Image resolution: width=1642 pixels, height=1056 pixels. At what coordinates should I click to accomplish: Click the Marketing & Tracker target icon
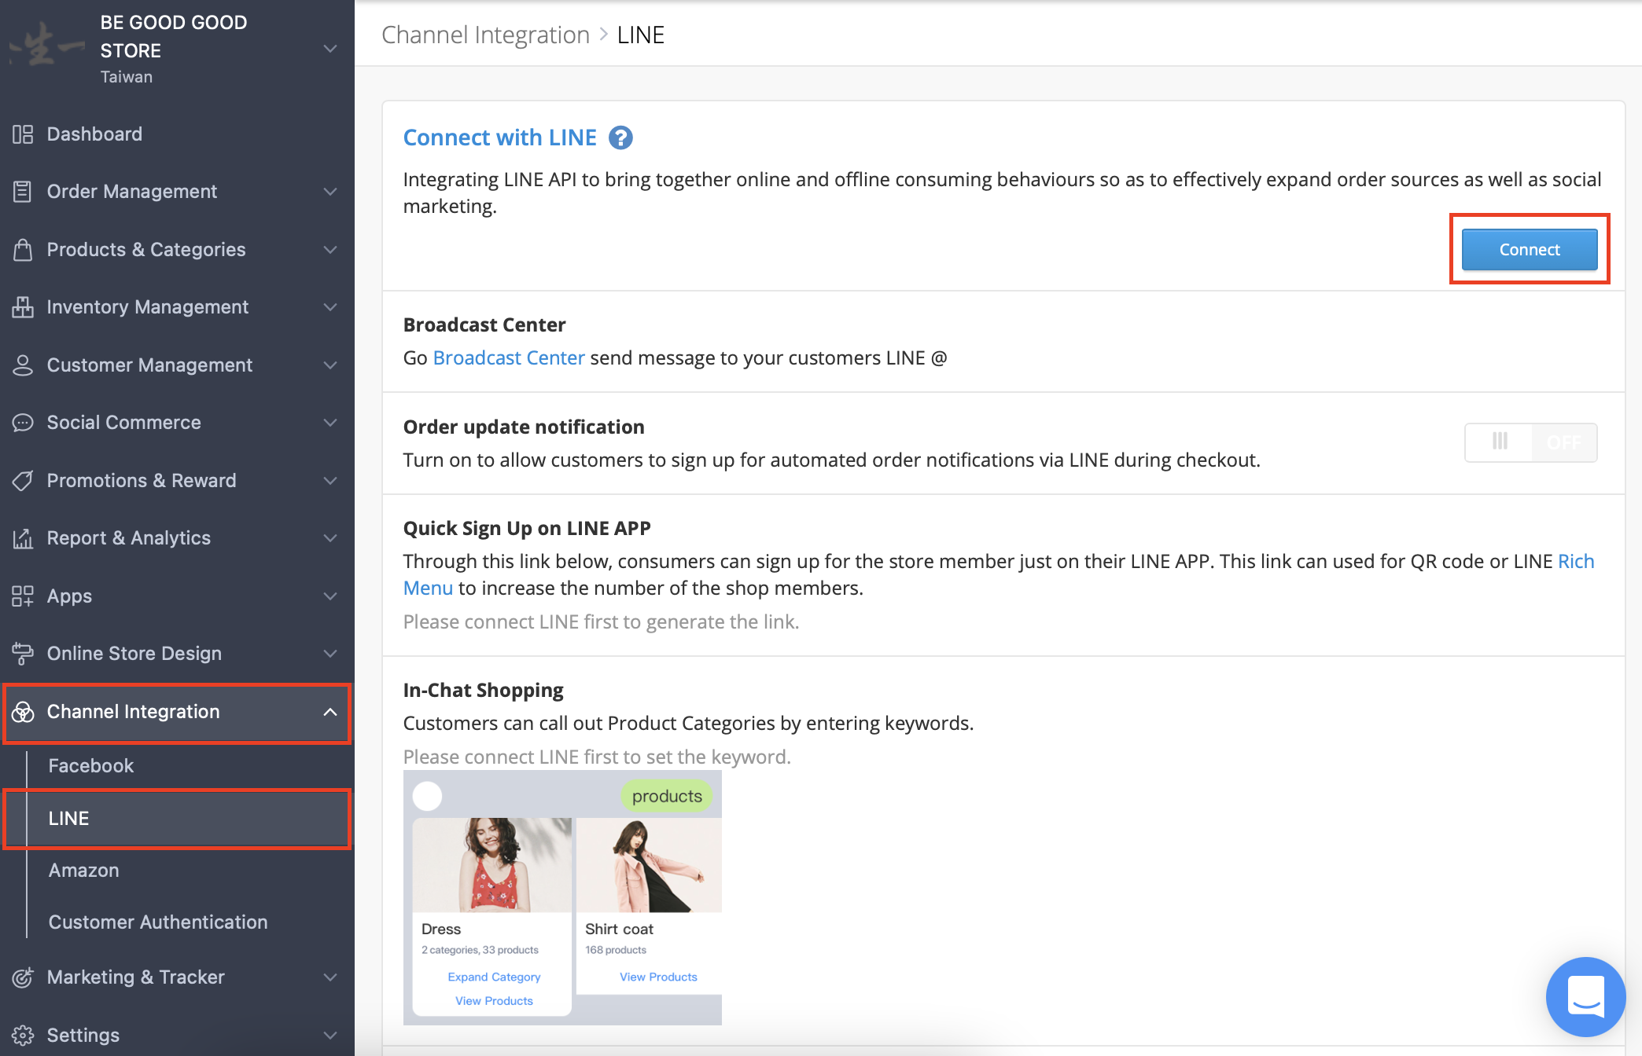(x=23, y=977)
